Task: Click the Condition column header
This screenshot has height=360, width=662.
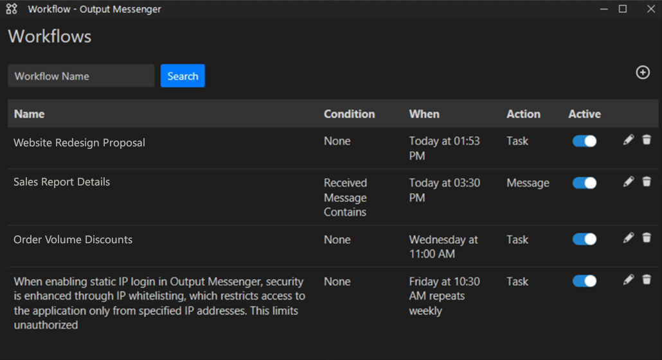Action: click(x=349, y=114)
